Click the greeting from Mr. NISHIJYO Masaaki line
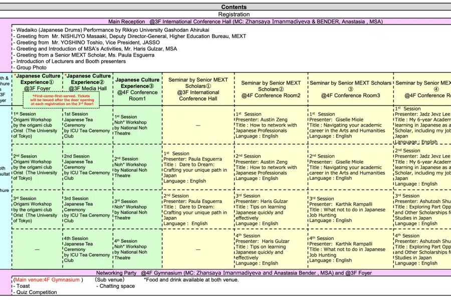Screen dimensions: 451x300 click(129, 36)
